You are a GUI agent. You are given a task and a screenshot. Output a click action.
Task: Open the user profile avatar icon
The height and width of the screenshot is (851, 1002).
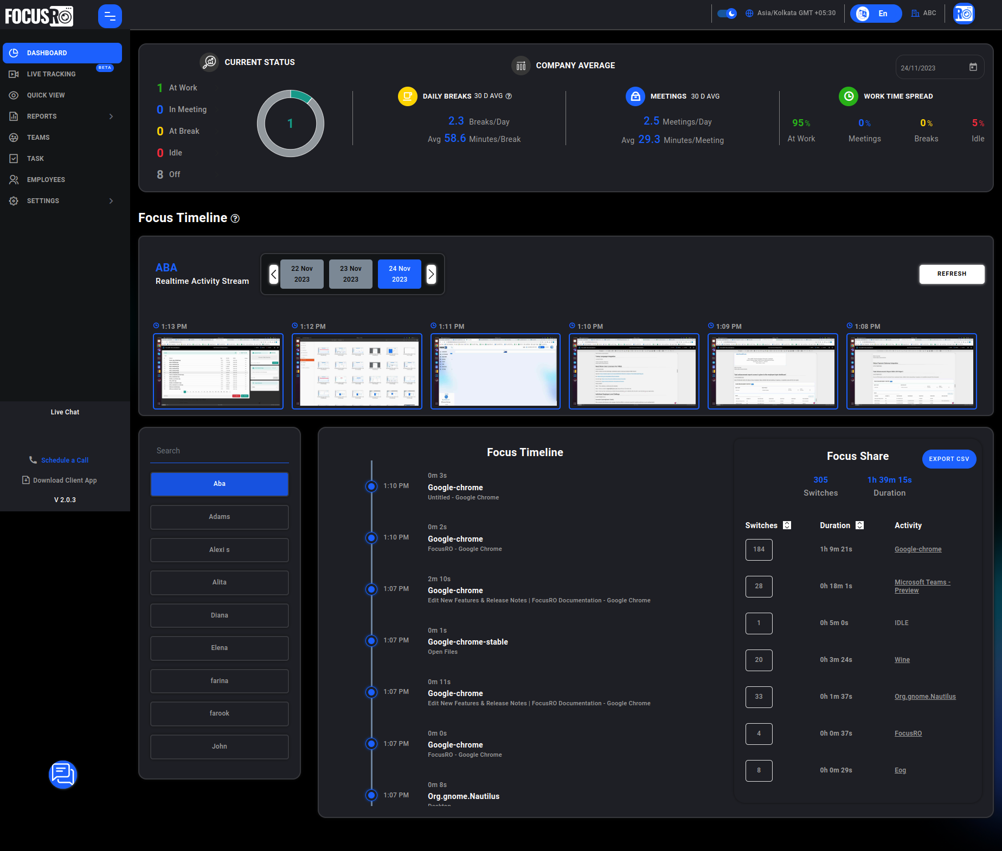click(x=964, y=14)
